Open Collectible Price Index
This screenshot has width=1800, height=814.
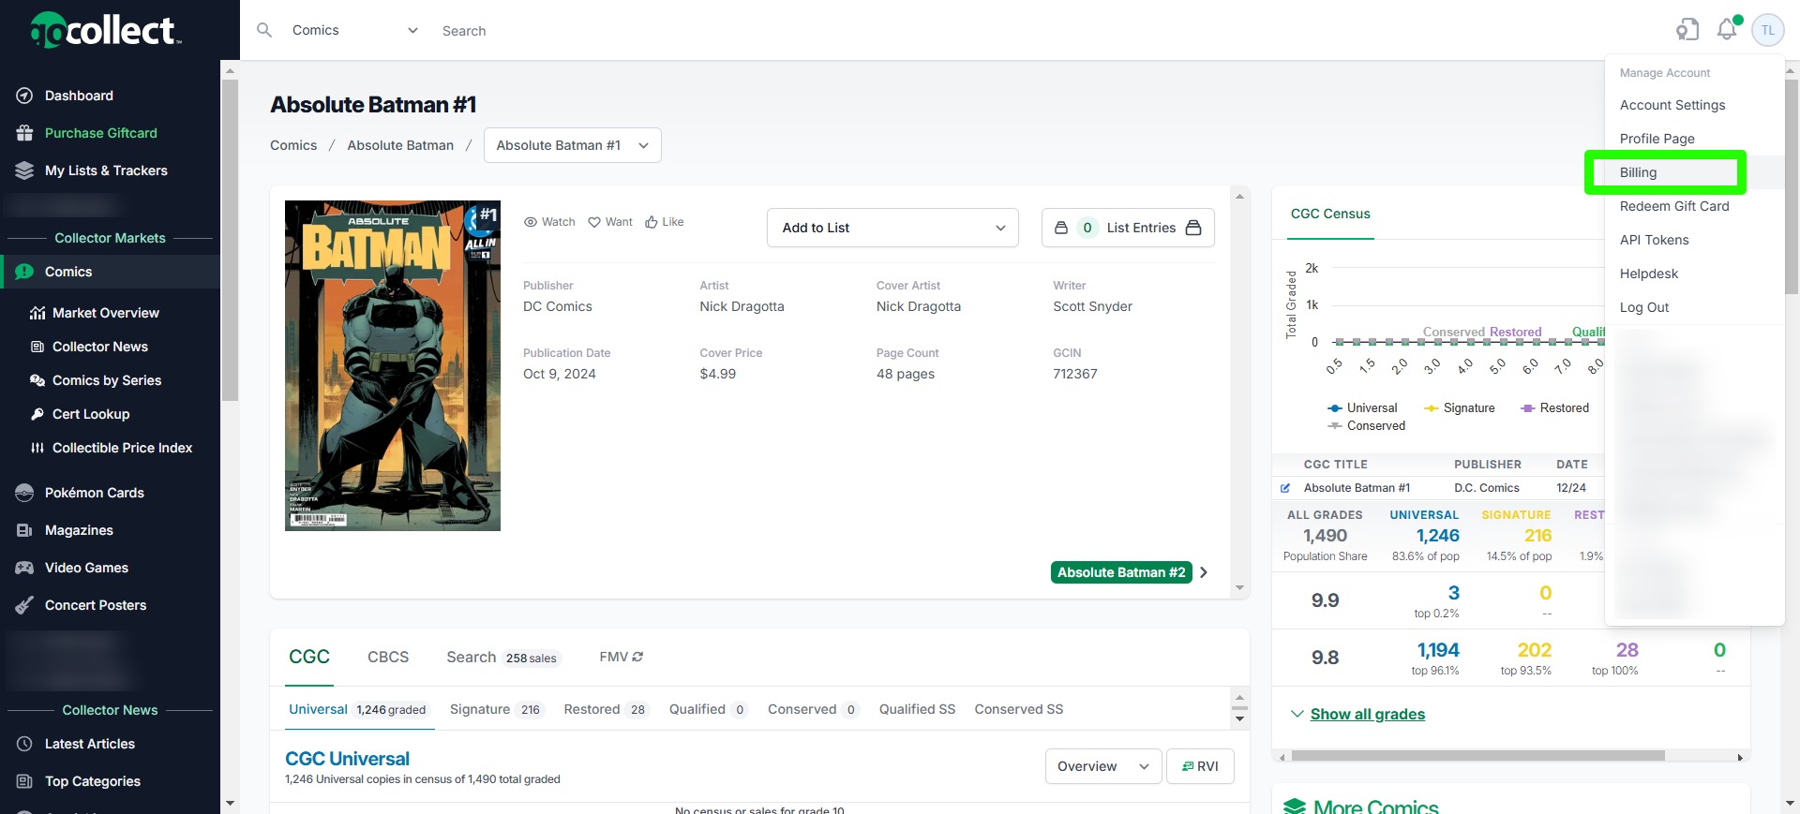(122, 448)
